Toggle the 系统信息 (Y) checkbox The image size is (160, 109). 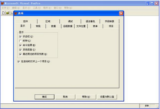pos(20,50)
